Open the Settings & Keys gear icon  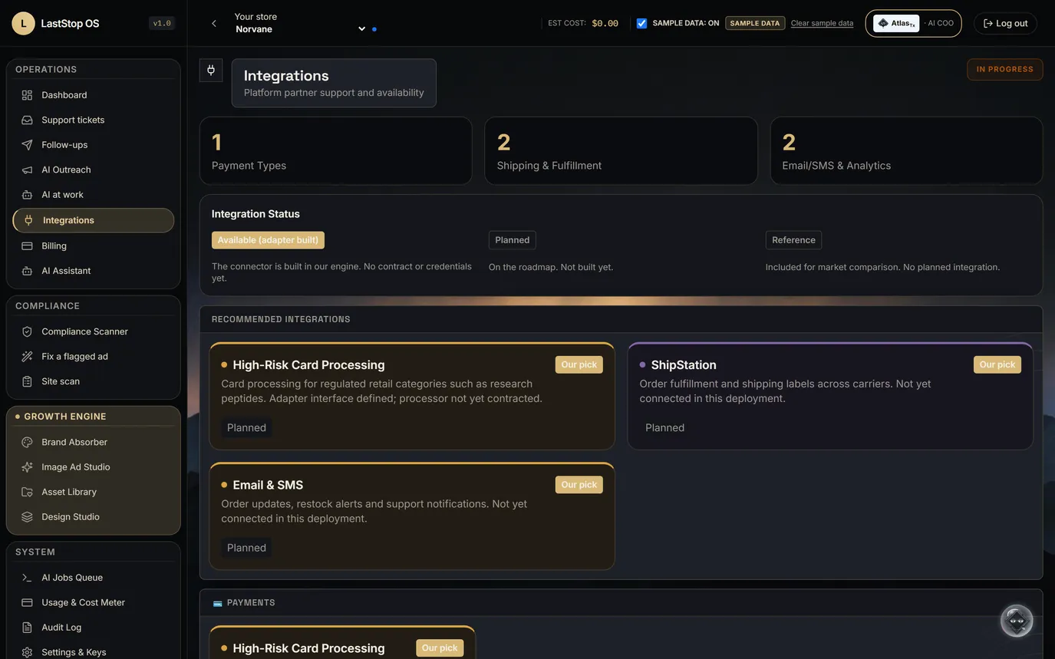tap(27, 652)
